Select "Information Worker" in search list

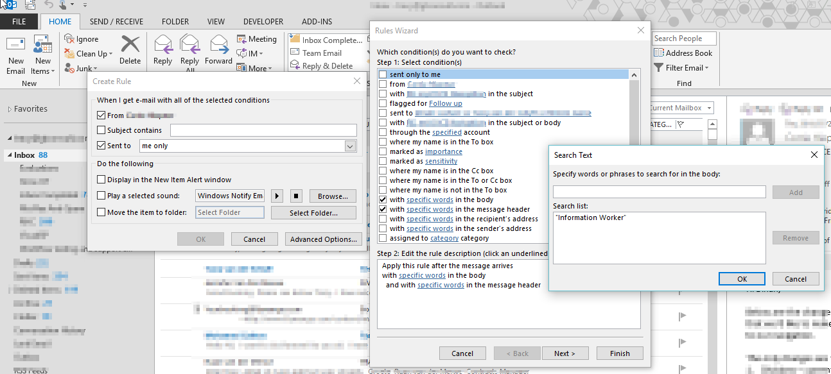point(591,217)
